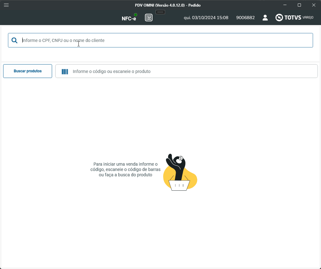The height and width of the screenshot is (269, 321).
Task: Click the magnifier search icon
Action: click(14, 40)
